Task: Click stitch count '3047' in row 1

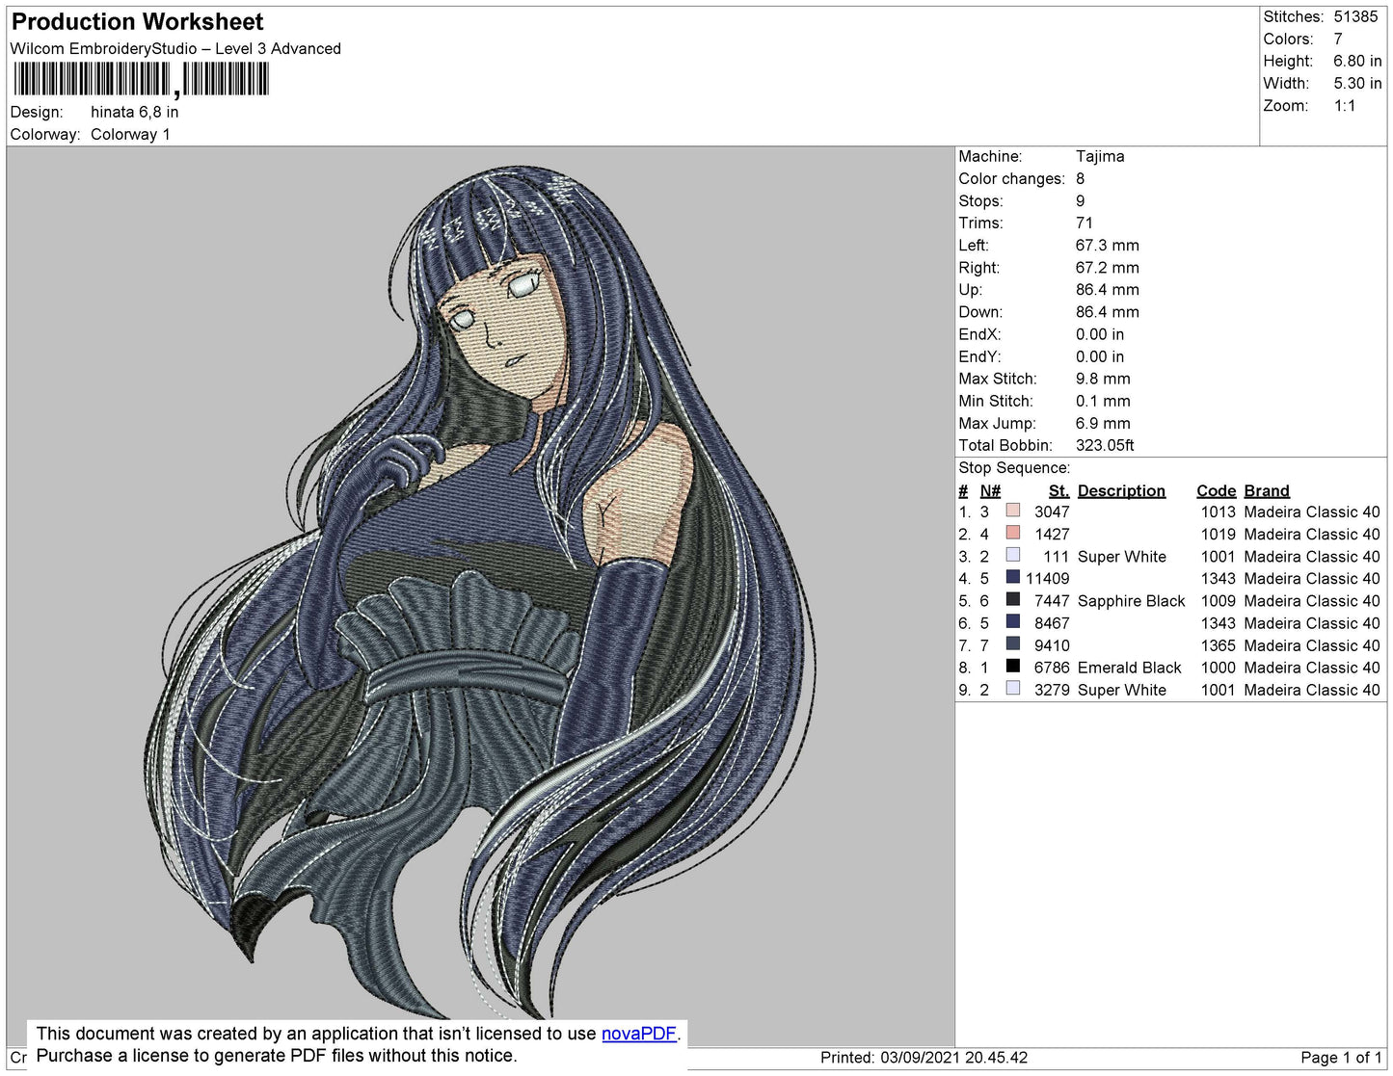Action: click(1052, 512)
